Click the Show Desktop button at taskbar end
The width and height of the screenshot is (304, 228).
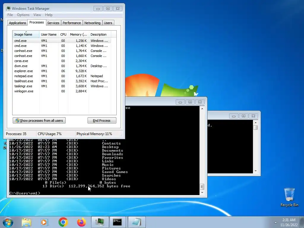point(303,222)
